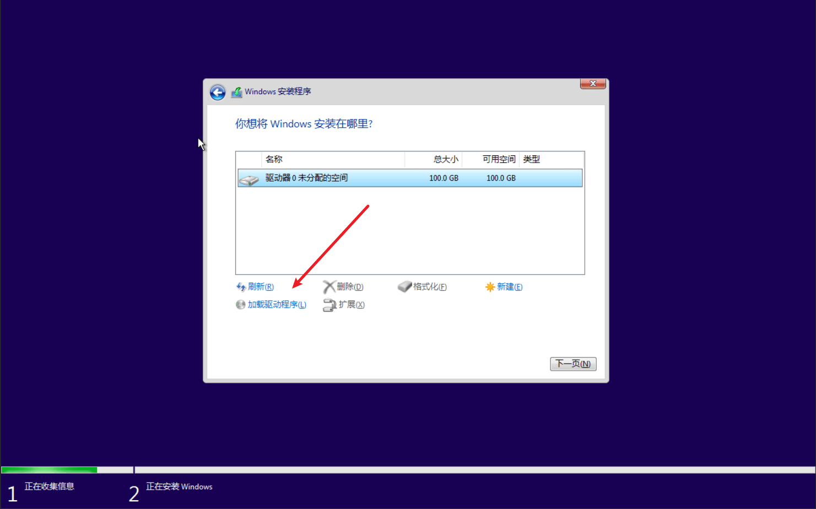Open the 刷新(R) refresh link
This screenshot has height=509, width=816.
(x=260, y=286)
